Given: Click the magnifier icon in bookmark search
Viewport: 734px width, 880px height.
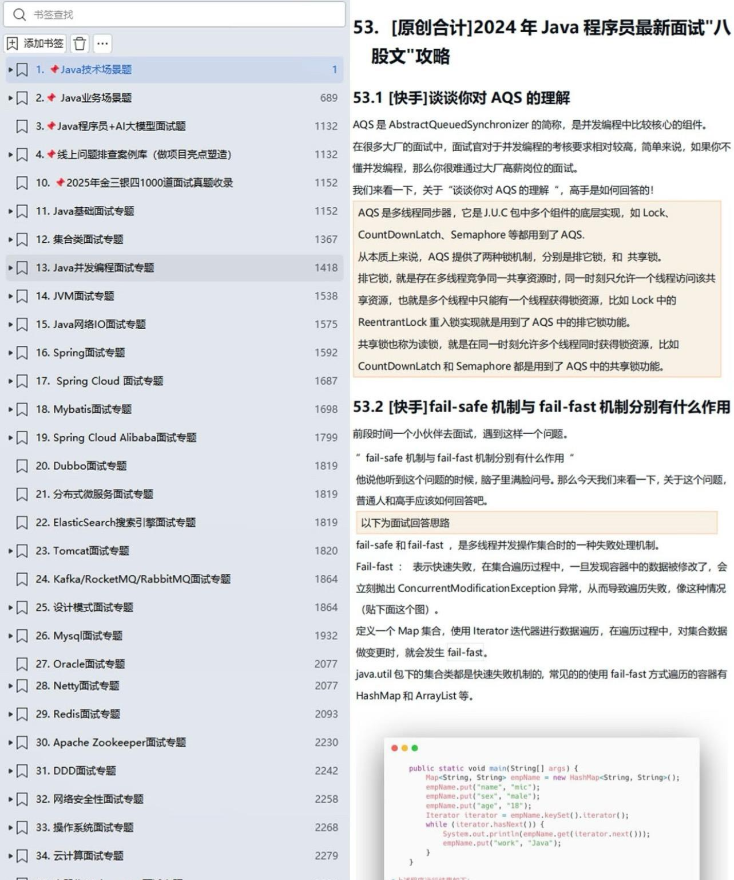Looking at the screenshot, I should (x=18, y=14).
